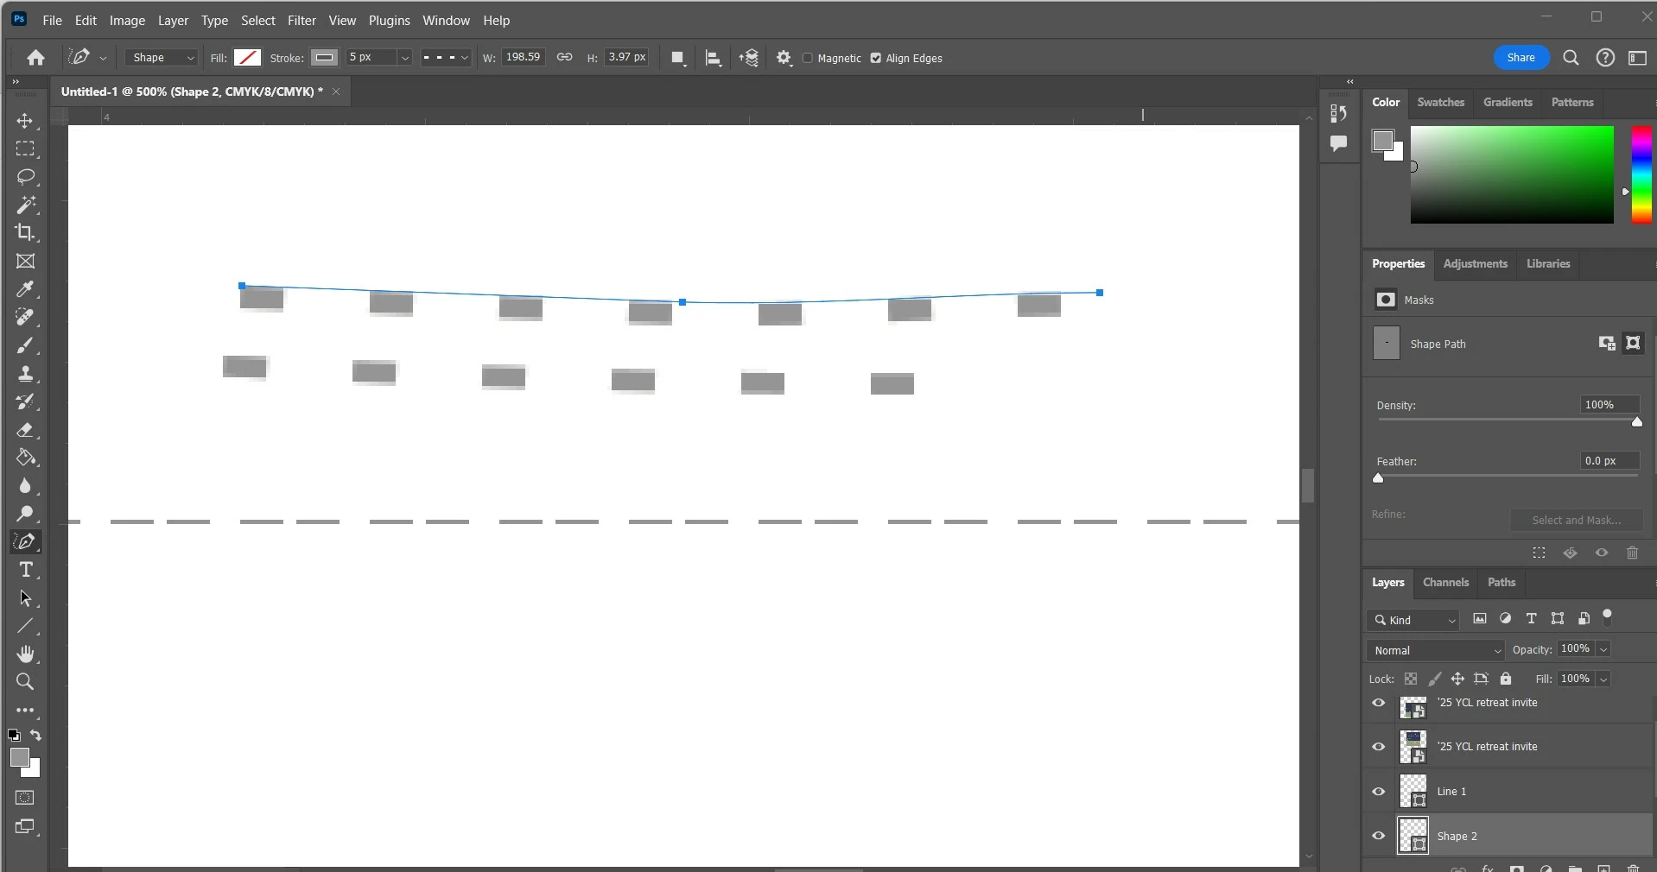Viewport: 1657px width, 872px height.
Task: Toggle link between width and height
Action: pyautogui.click(x=564, y=57)
